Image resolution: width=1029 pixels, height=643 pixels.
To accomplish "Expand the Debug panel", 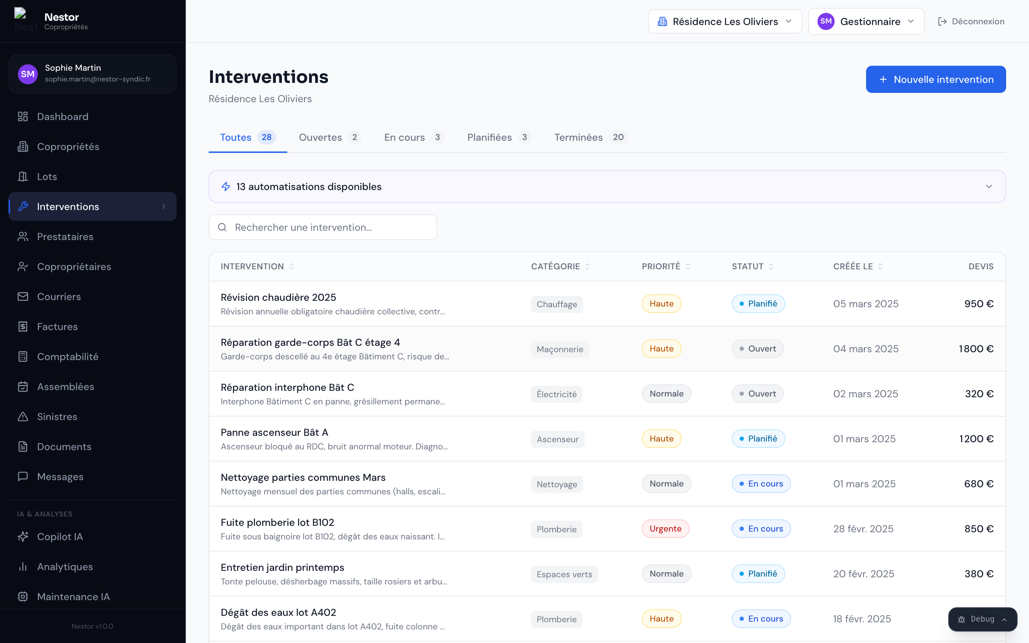I will point(982,619).
